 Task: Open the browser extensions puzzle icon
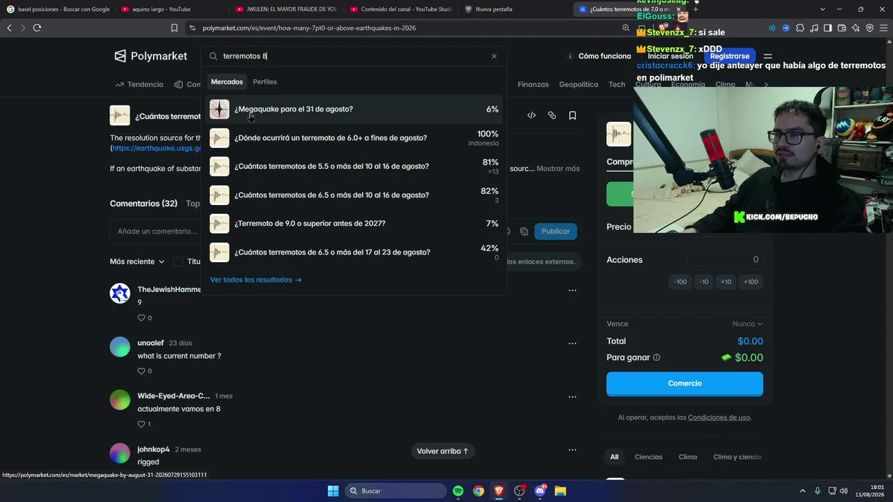click(800, 28)
